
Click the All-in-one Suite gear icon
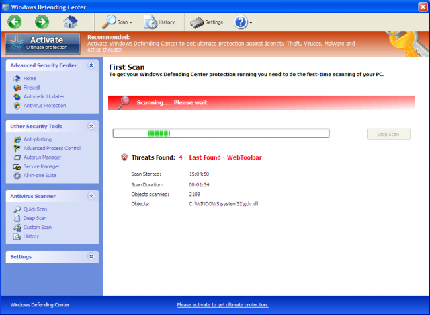[x=17, y=176]
